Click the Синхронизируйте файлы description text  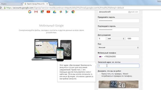pos(51,31)
